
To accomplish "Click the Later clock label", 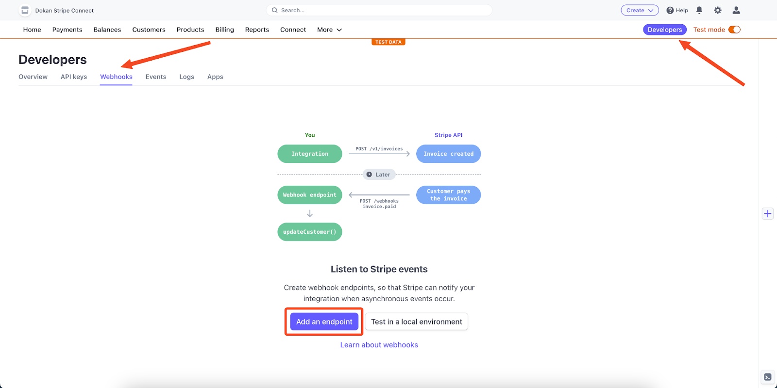I will click(x=379, y=175).
